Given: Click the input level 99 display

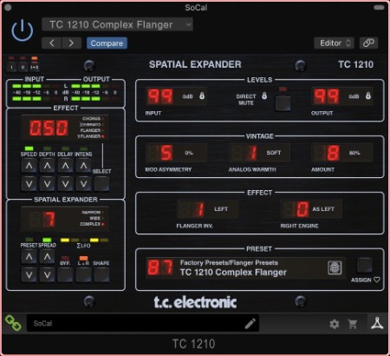Looking at the screenshot, I should point(160,96).
